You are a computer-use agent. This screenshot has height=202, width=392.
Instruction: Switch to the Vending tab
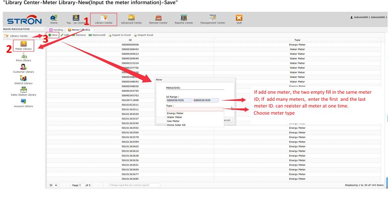pos(56,30)
